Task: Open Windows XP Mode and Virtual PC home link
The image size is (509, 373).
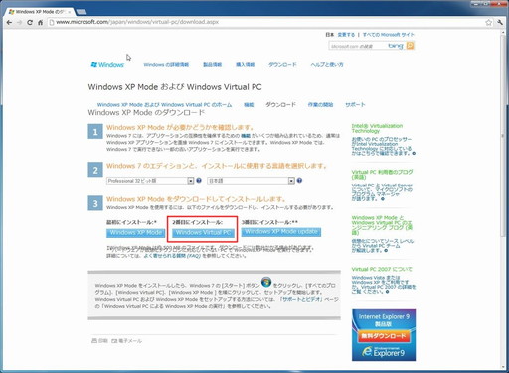Action: click(x=164, y=105)
